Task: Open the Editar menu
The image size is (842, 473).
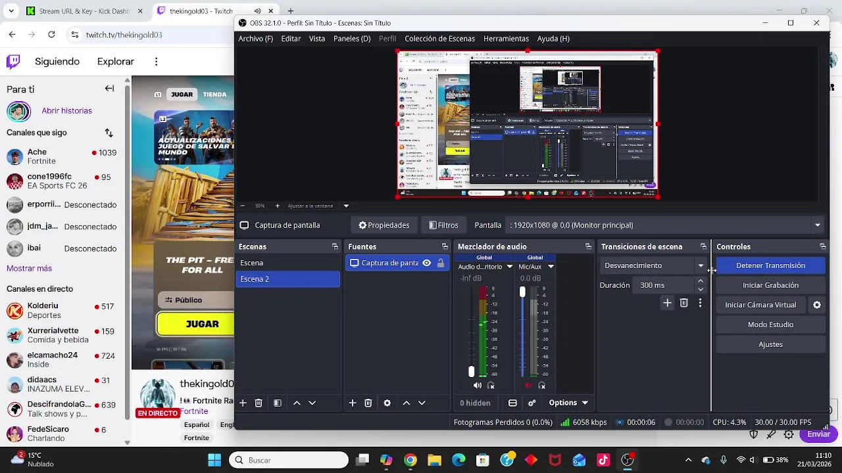Action: (291, 39)
